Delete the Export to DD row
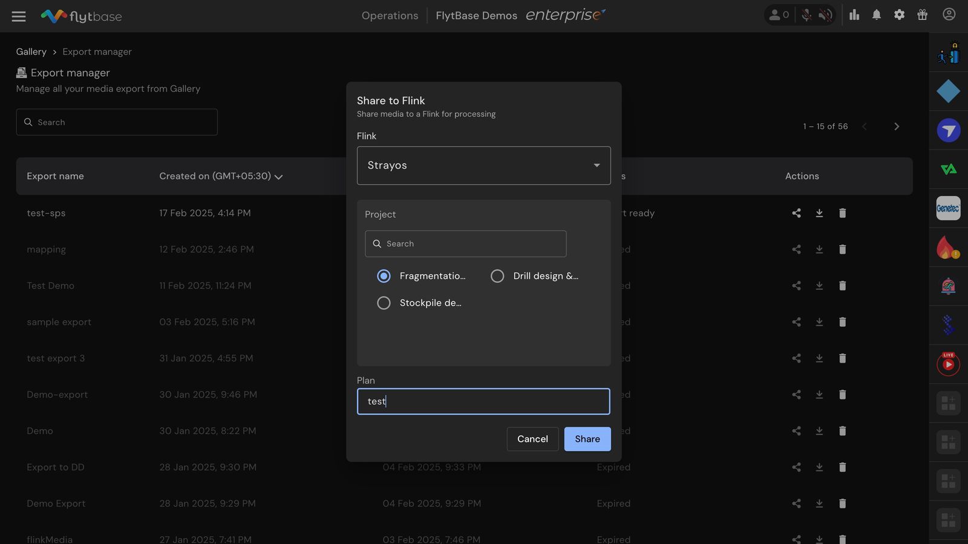Screen dimensions: 968x544 pos(842,467)
